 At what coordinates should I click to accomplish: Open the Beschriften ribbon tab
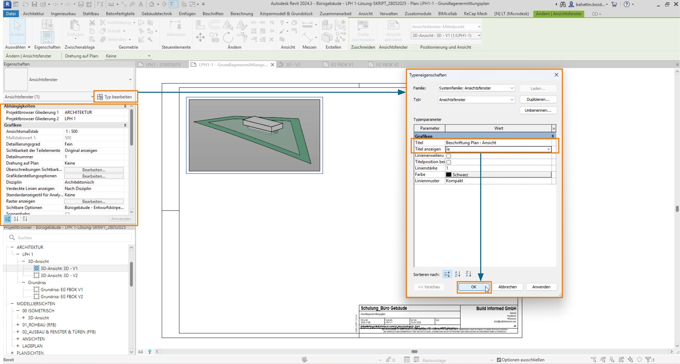213,14
